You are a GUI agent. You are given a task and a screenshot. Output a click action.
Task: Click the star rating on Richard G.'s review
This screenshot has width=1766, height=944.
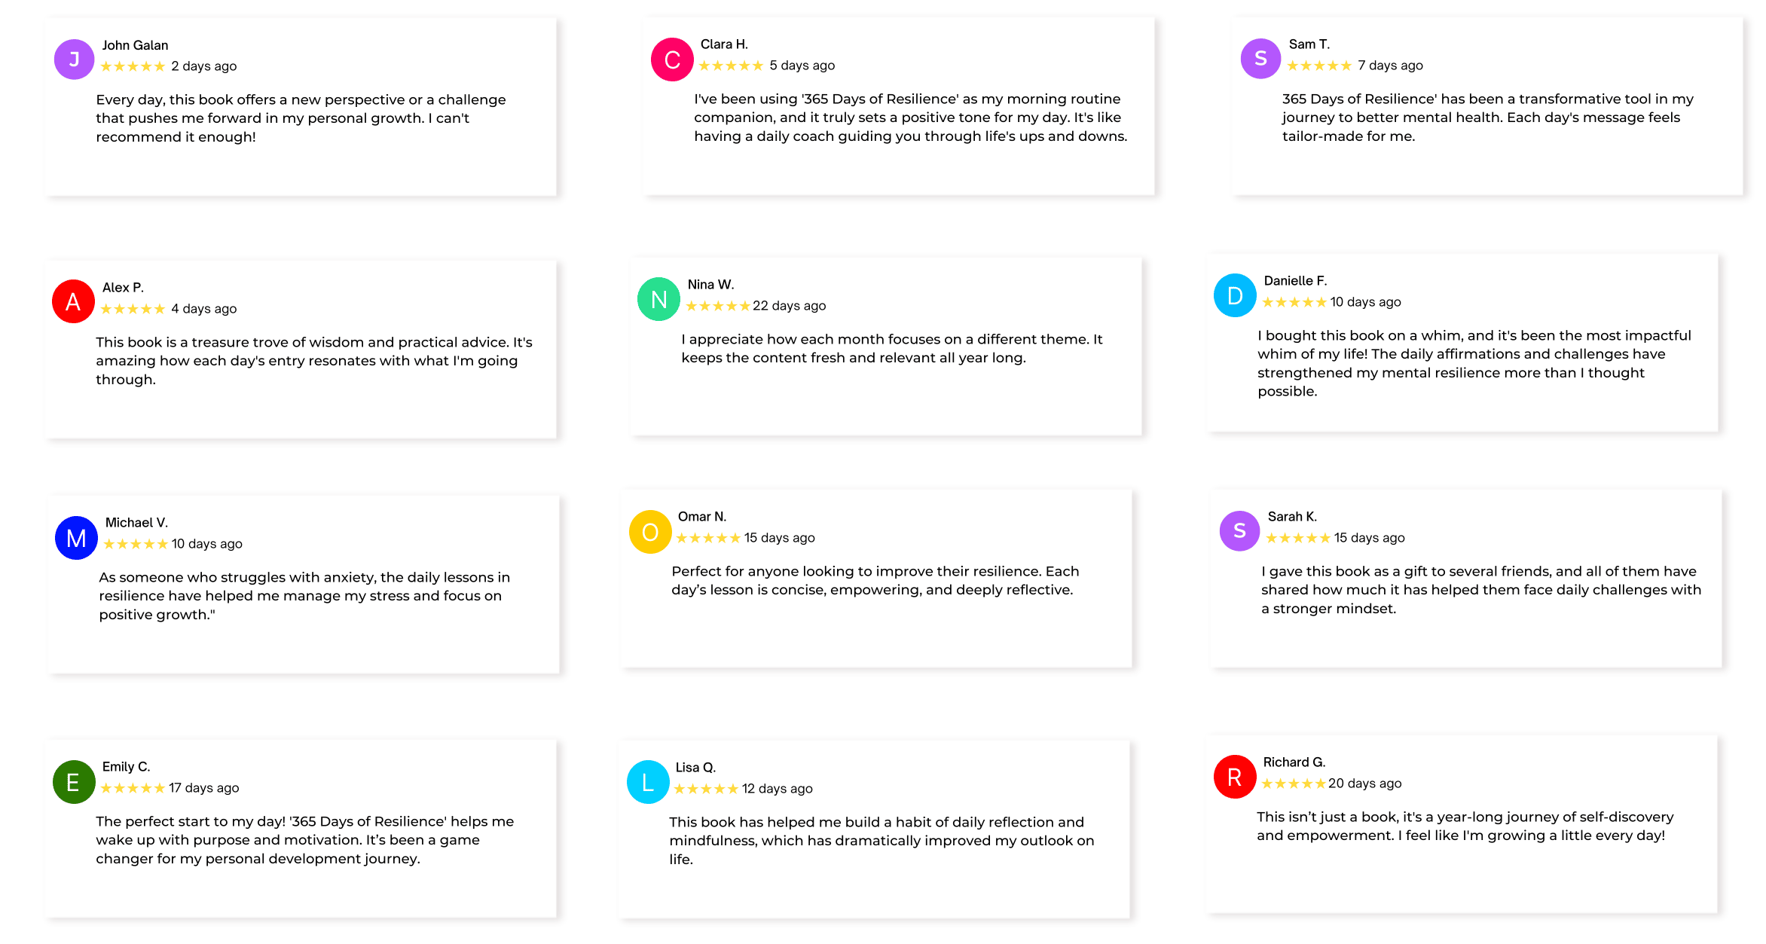pyautogui.click(x=1294, y=784)
